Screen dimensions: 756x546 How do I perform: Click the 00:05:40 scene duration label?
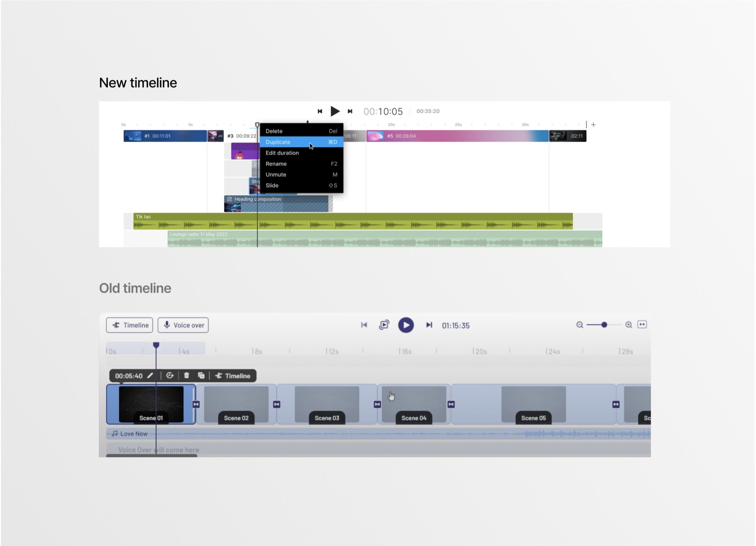(129, 376)
